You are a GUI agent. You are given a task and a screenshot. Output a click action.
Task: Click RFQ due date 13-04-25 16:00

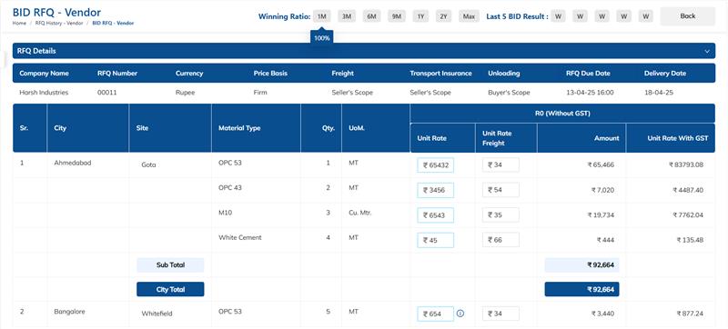coord(590,93)
